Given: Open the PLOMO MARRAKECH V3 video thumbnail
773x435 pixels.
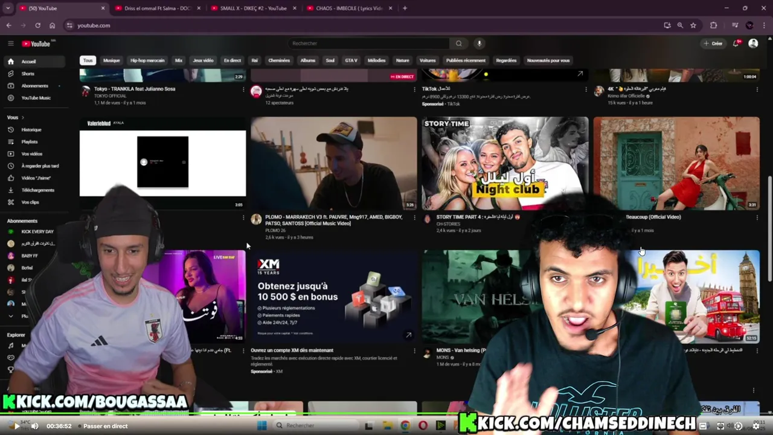Looking at the screenshot, I should pos(333,163).
